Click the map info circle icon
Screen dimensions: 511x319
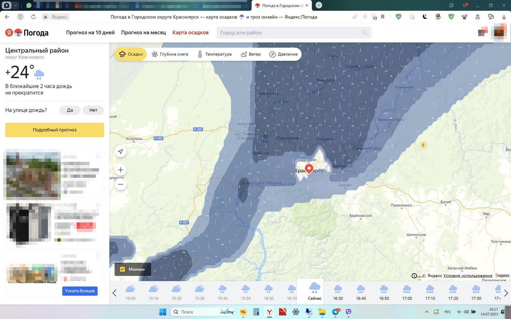pyautogui.click(x=414, y=276)
